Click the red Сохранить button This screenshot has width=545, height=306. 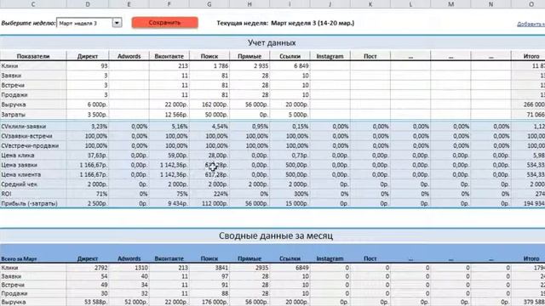point(164,23)
